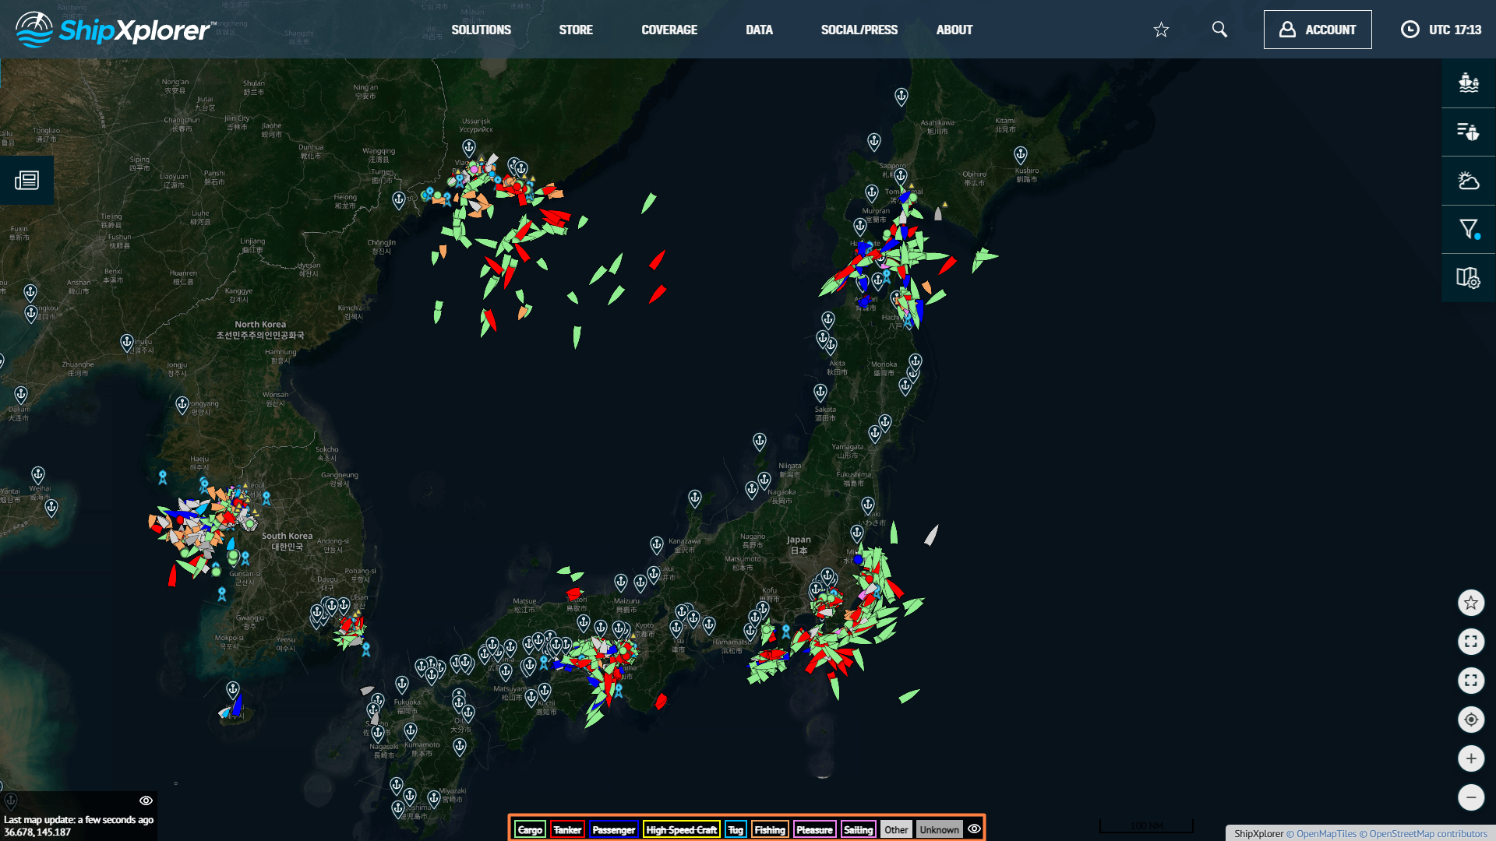Open the vessels list panel icon
This screenshot has width=1496, height=841.
1469,83
